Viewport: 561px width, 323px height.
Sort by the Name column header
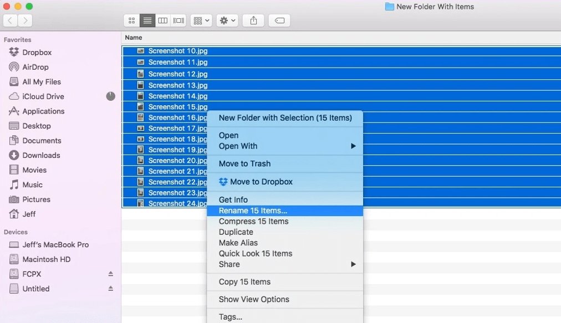tap(134, 38)
